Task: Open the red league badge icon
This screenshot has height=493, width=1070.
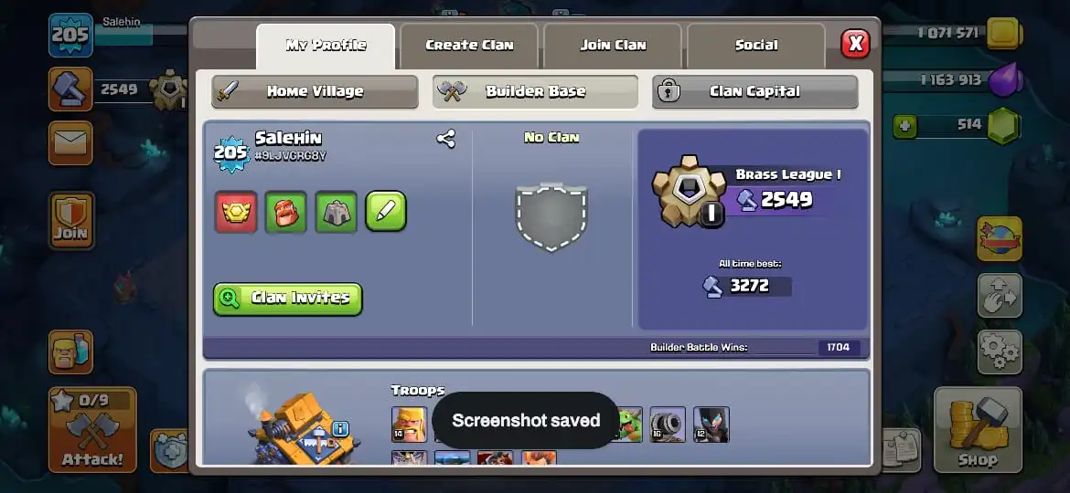Action: coord(236,212)
